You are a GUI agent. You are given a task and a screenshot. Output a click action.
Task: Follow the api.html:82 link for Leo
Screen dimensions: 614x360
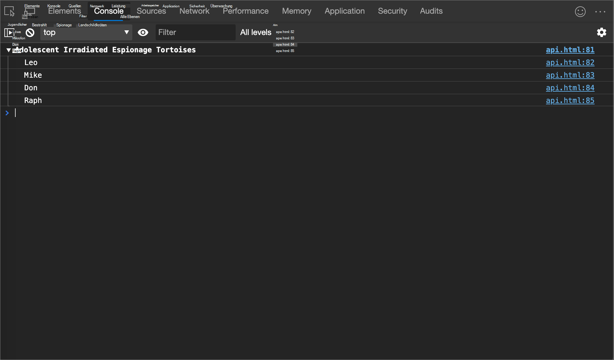tap(570, 62)
